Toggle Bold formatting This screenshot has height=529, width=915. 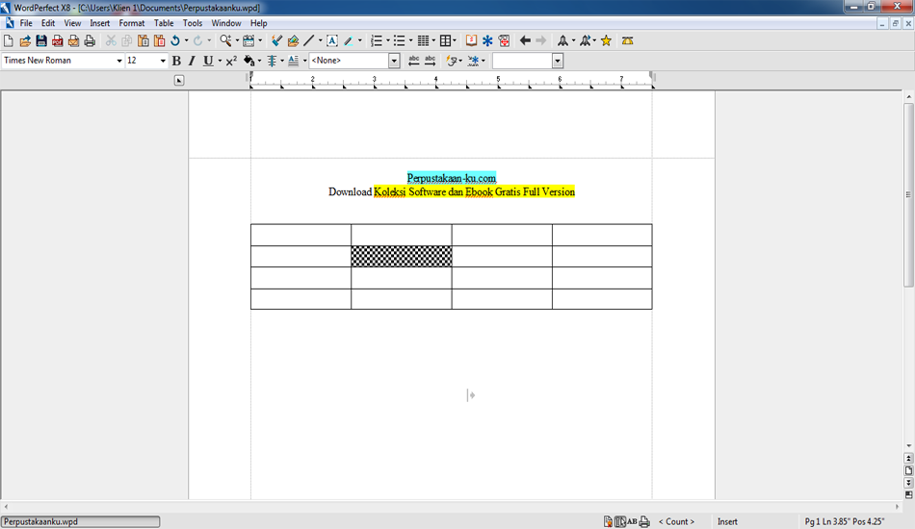tap(176, 61)
